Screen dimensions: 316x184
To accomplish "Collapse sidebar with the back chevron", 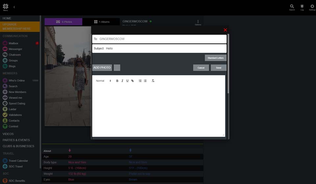I will point(14,7).
